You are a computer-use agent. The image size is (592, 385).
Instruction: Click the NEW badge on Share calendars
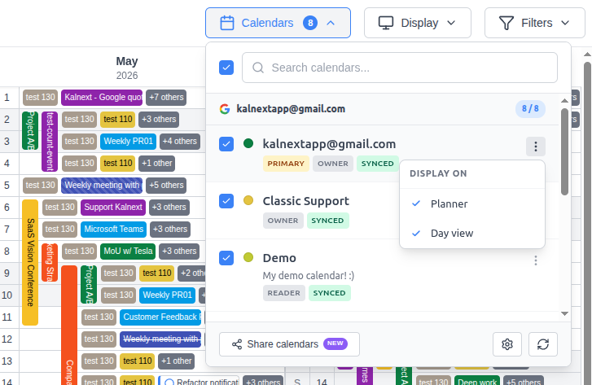(x=335, y=343)
